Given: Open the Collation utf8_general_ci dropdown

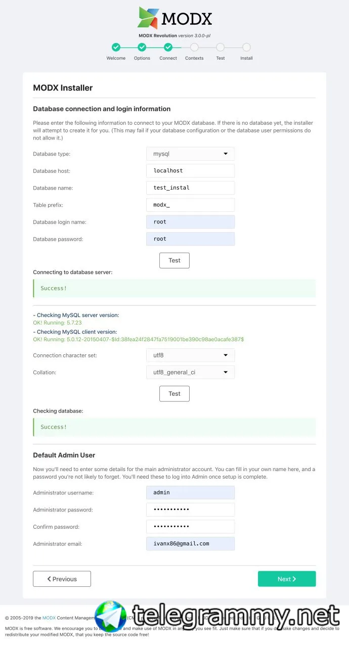Looking at the screenshot, I should [191, 373].
